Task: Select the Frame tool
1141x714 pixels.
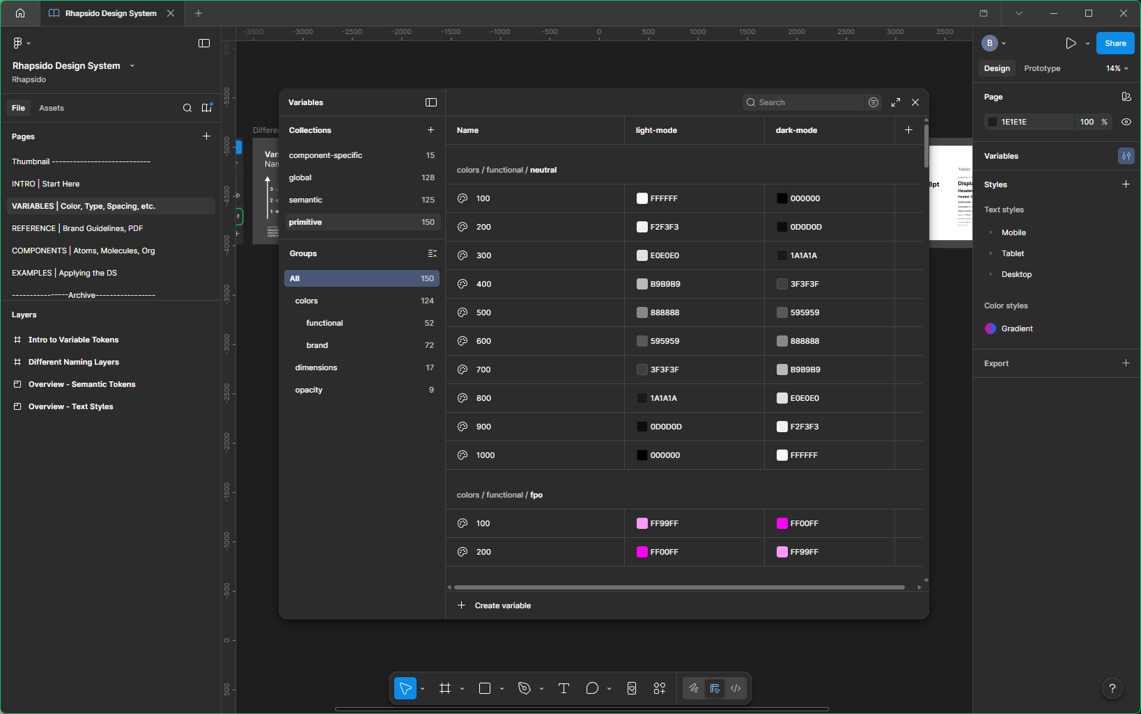Action: 445,688
